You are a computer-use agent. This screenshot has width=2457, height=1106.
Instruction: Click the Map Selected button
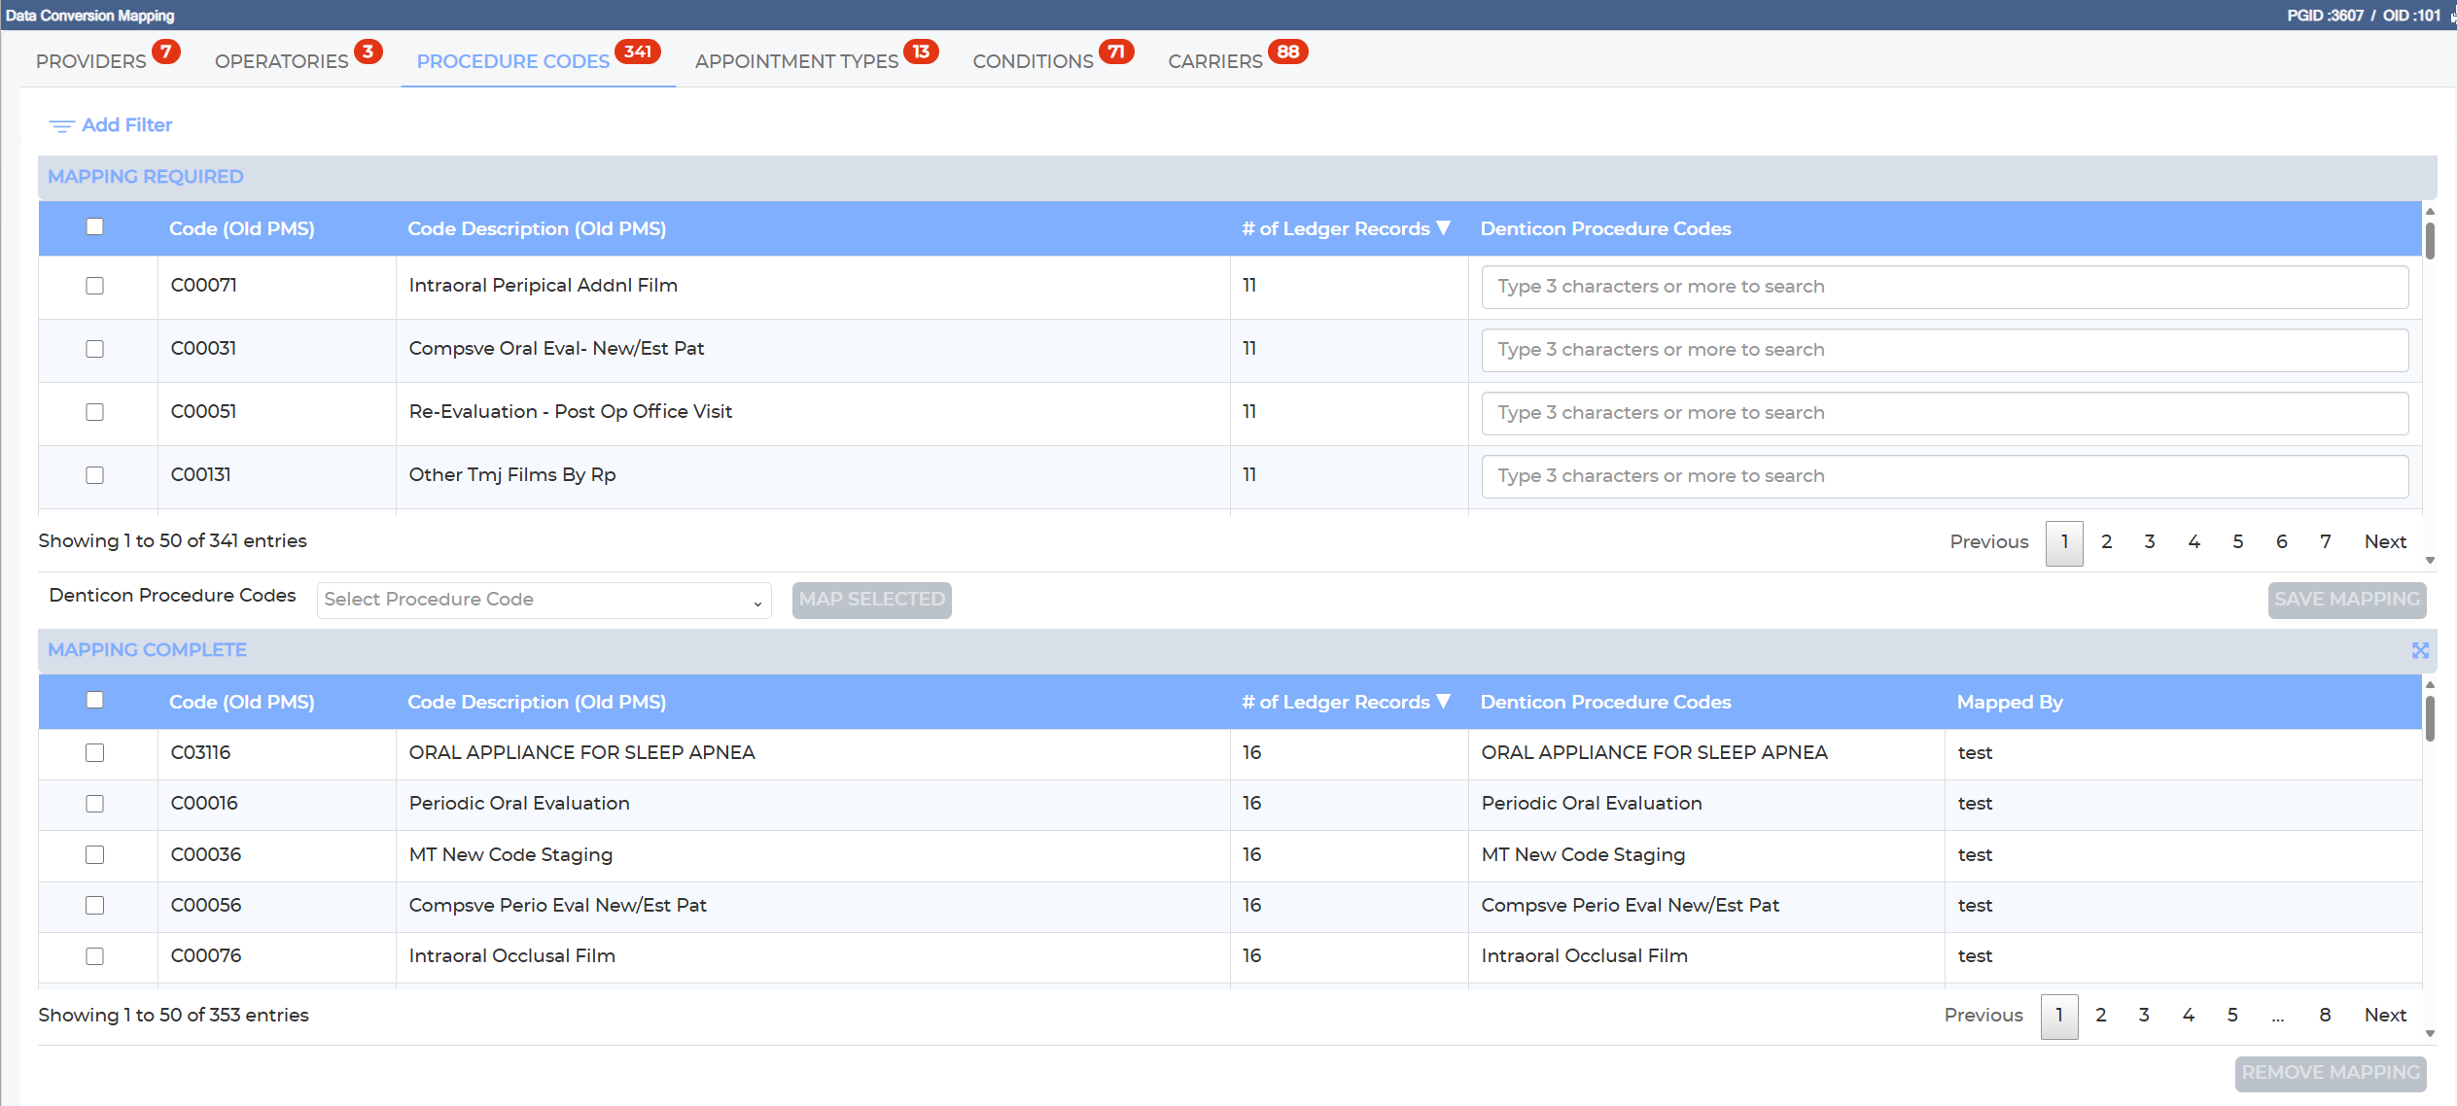pos(871,600)
